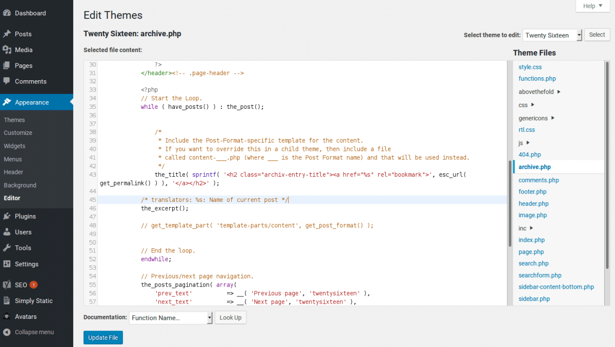The width and height of the screenshot is (615, 347).
Task: Open search.php theme file
Action: (534, 264)
